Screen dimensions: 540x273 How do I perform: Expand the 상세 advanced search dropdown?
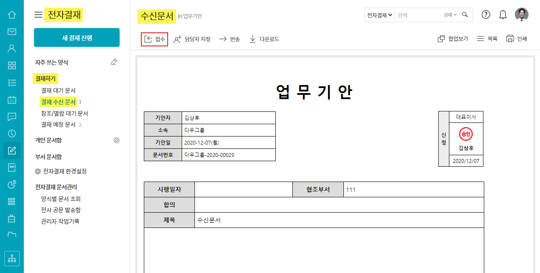(x=450, y=15)
